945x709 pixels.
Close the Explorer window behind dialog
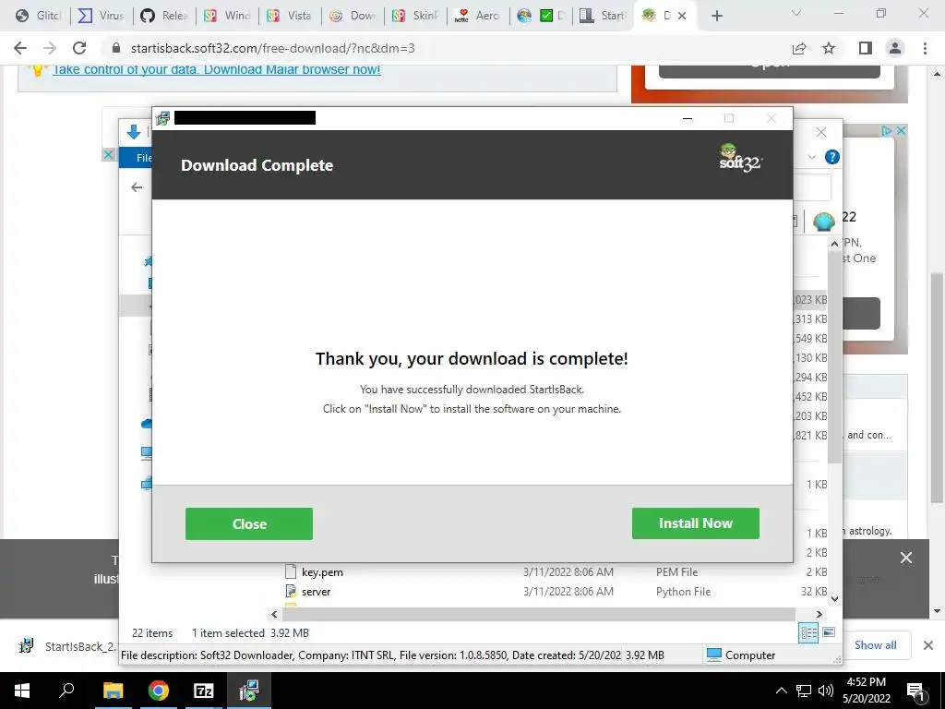(x=820, y=132)
